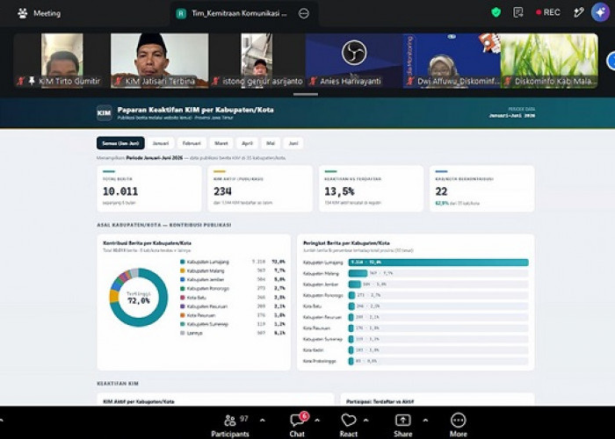Click the REC recording indicator
This screenshot has height=439, width=615.
point(548,12)
